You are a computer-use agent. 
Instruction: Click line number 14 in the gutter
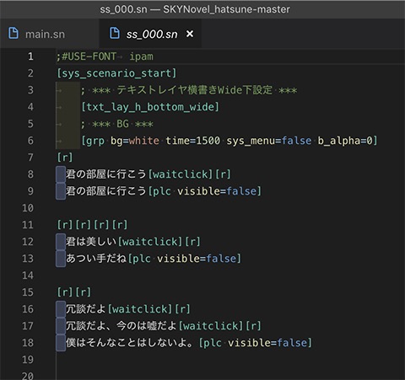pyautogui.click(x=28, y=276)
